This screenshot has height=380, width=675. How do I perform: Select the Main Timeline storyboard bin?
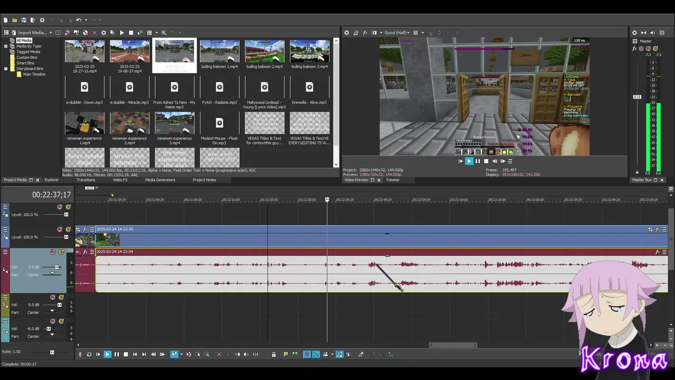tap(34, 74)
